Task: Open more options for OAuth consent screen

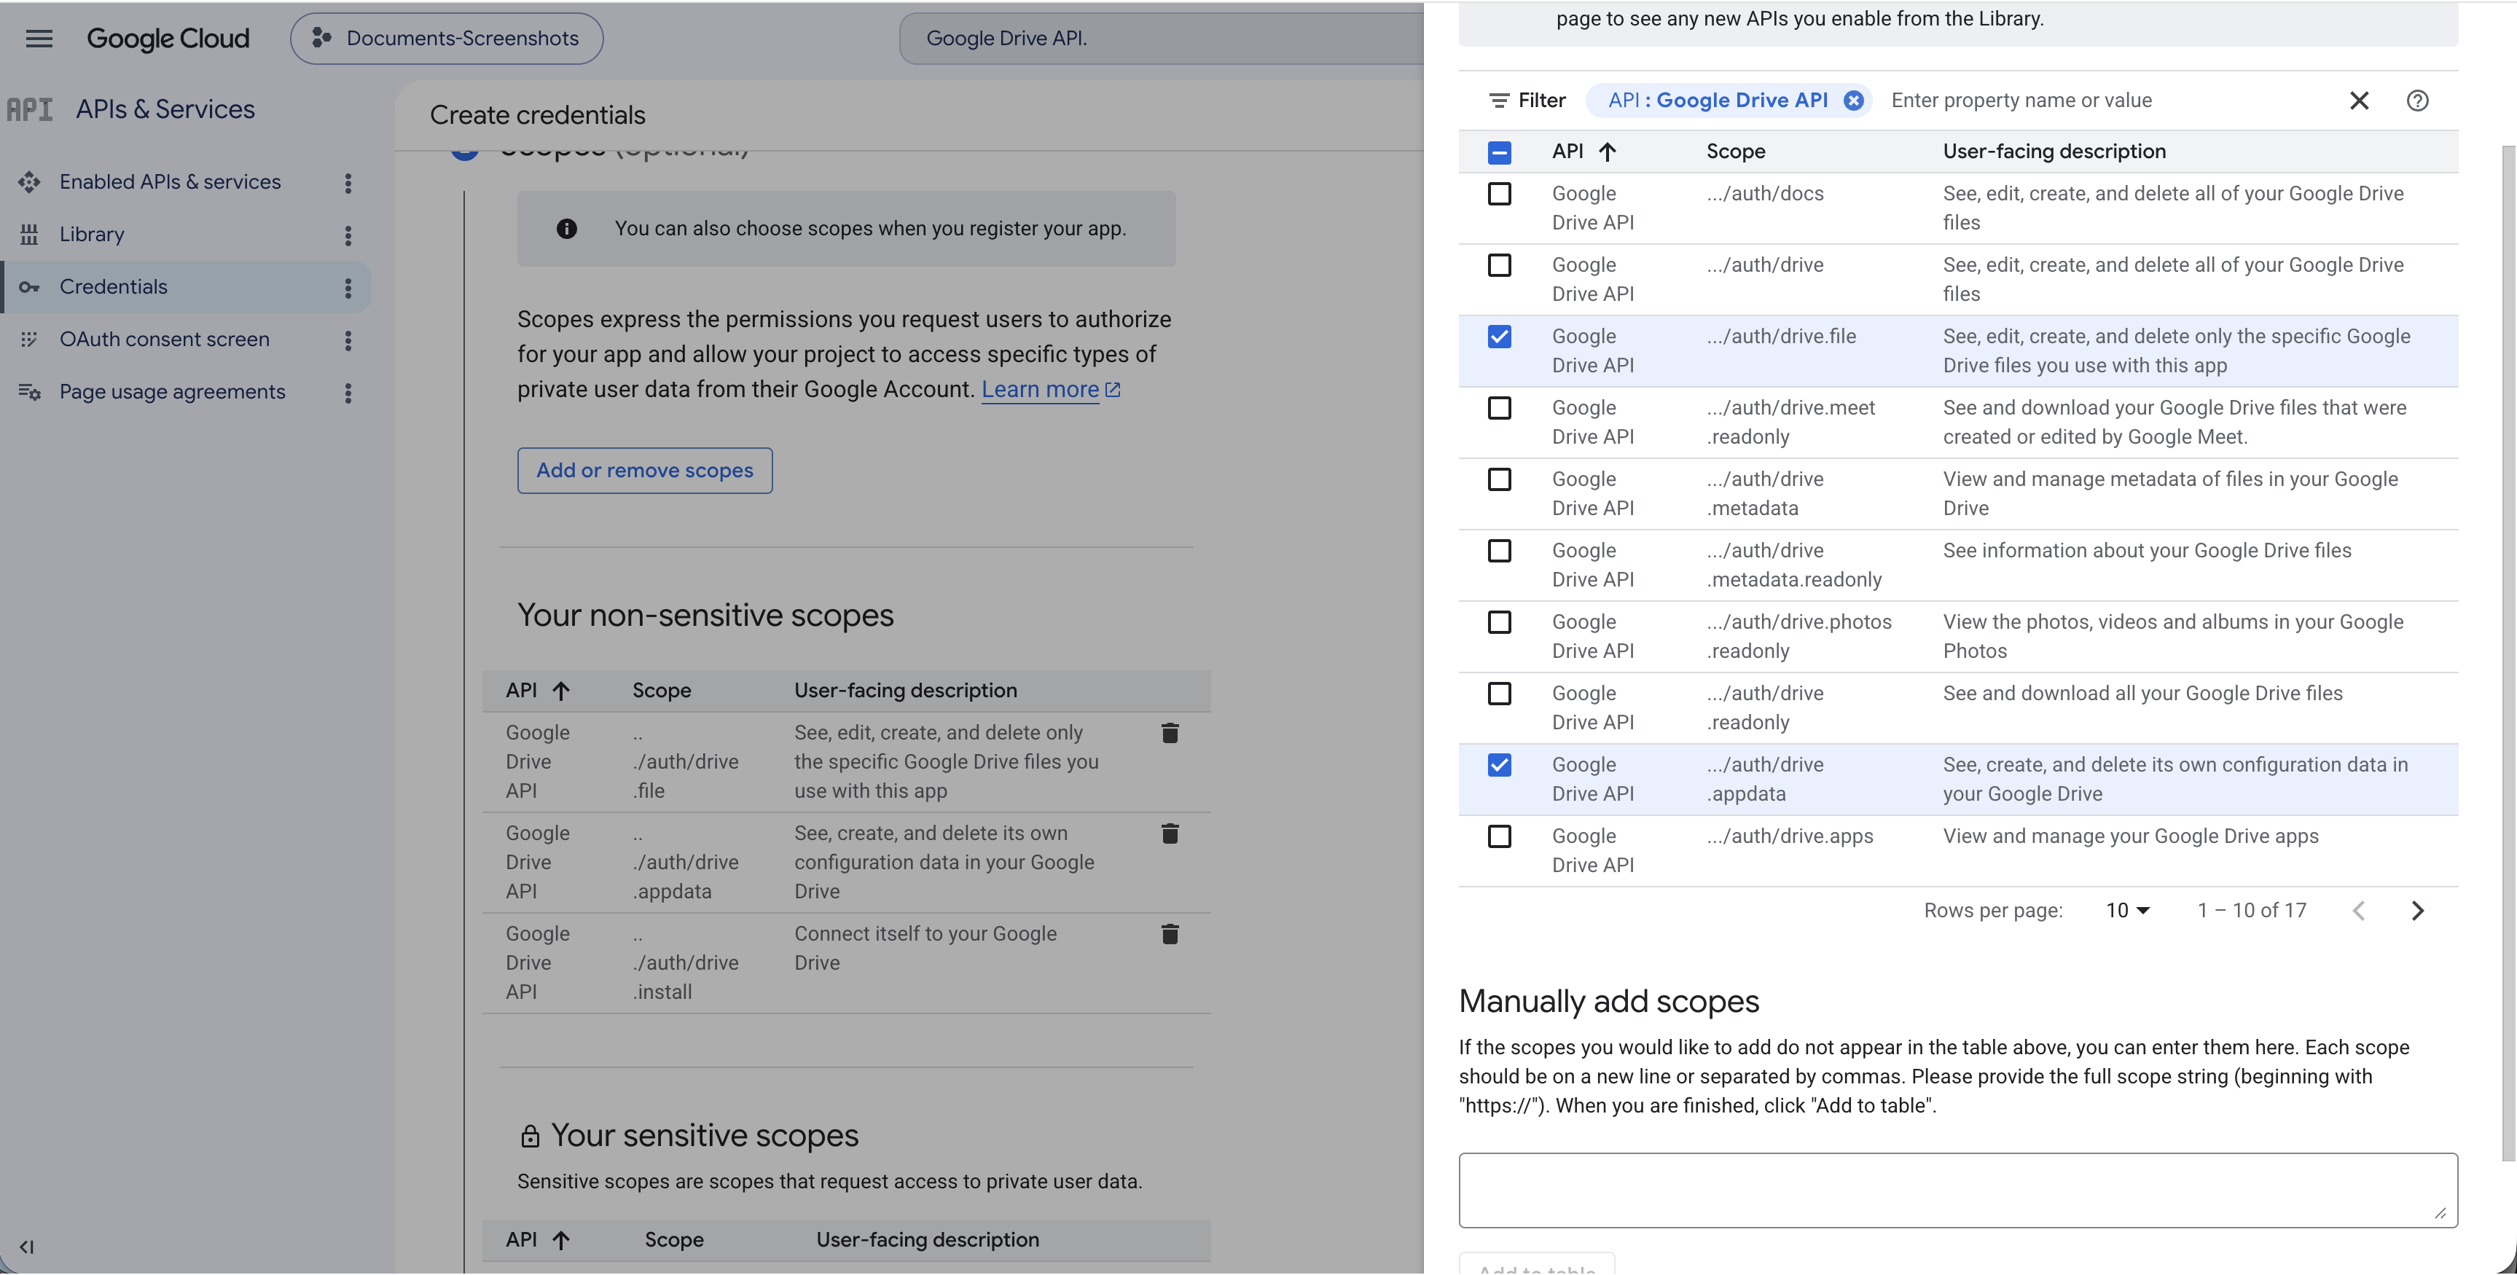Action: [x=348, y=340]
